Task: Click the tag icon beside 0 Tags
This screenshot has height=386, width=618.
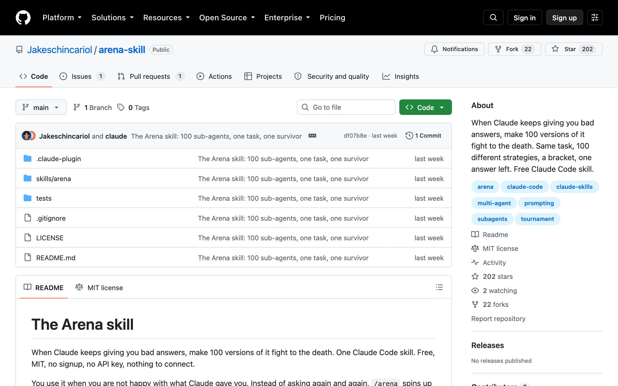Action: coord(121,107)
